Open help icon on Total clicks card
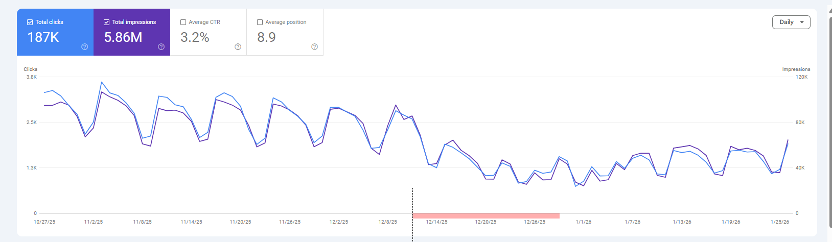 coord(85,47)
